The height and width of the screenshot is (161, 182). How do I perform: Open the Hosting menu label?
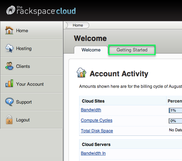(x=24, y=48)
